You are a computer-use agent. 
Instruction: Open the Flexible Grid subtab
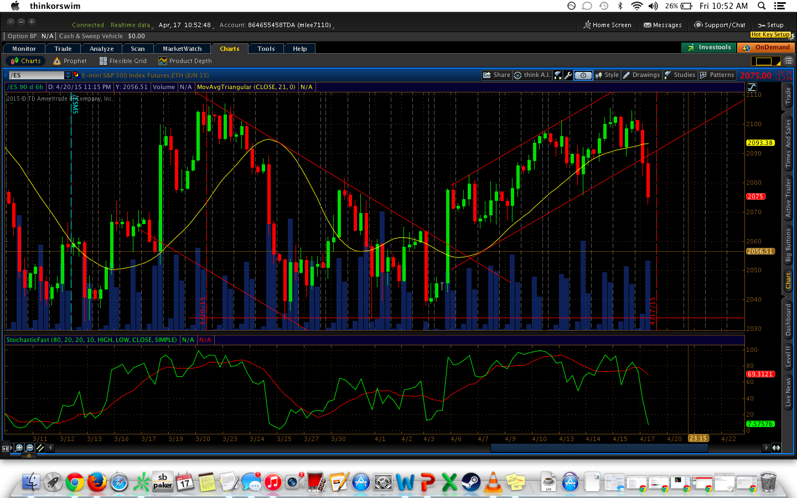pyautogui.click(x=123, y=61)
